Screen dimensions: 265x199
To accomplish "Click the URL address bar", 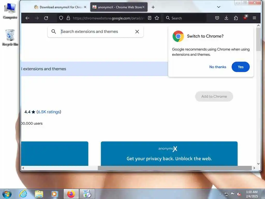I will (109, 18).
